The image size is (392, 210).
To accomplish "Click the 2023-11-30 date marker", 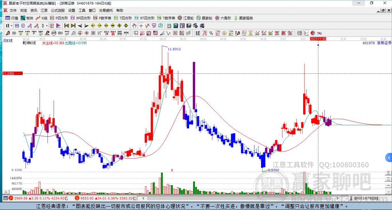I will [318, 39].
